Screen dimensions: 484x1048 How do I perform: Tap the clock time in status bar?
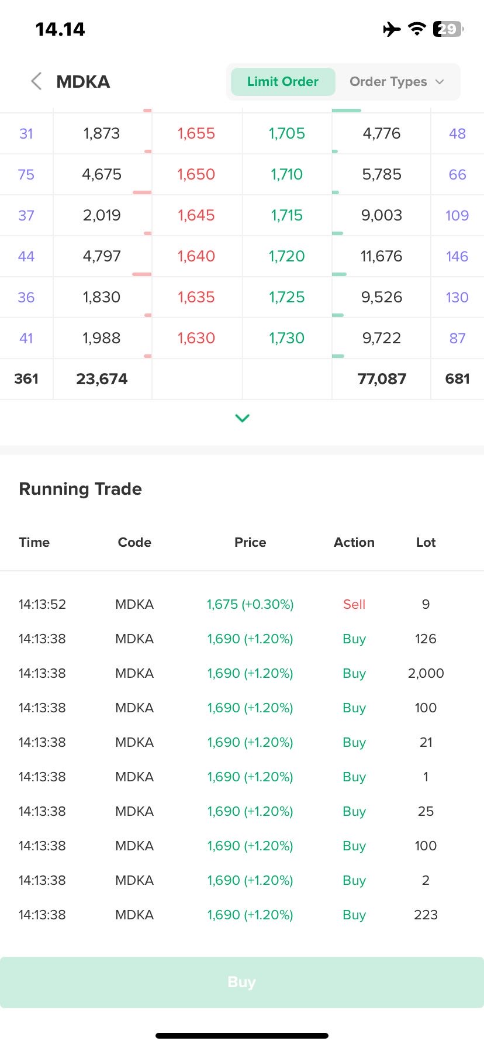60,29
